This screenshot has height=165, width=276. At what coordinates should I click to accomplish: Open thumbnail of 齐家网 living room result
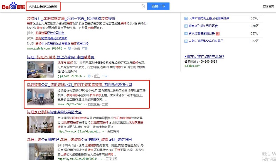click(40, 69)
